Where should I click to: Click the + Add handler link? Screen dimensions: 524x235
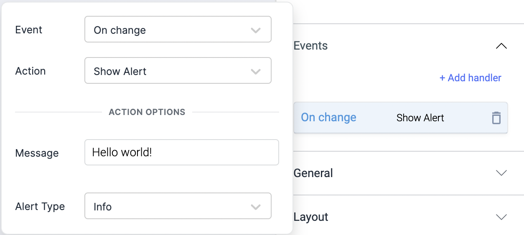click(x=470, y=78)
